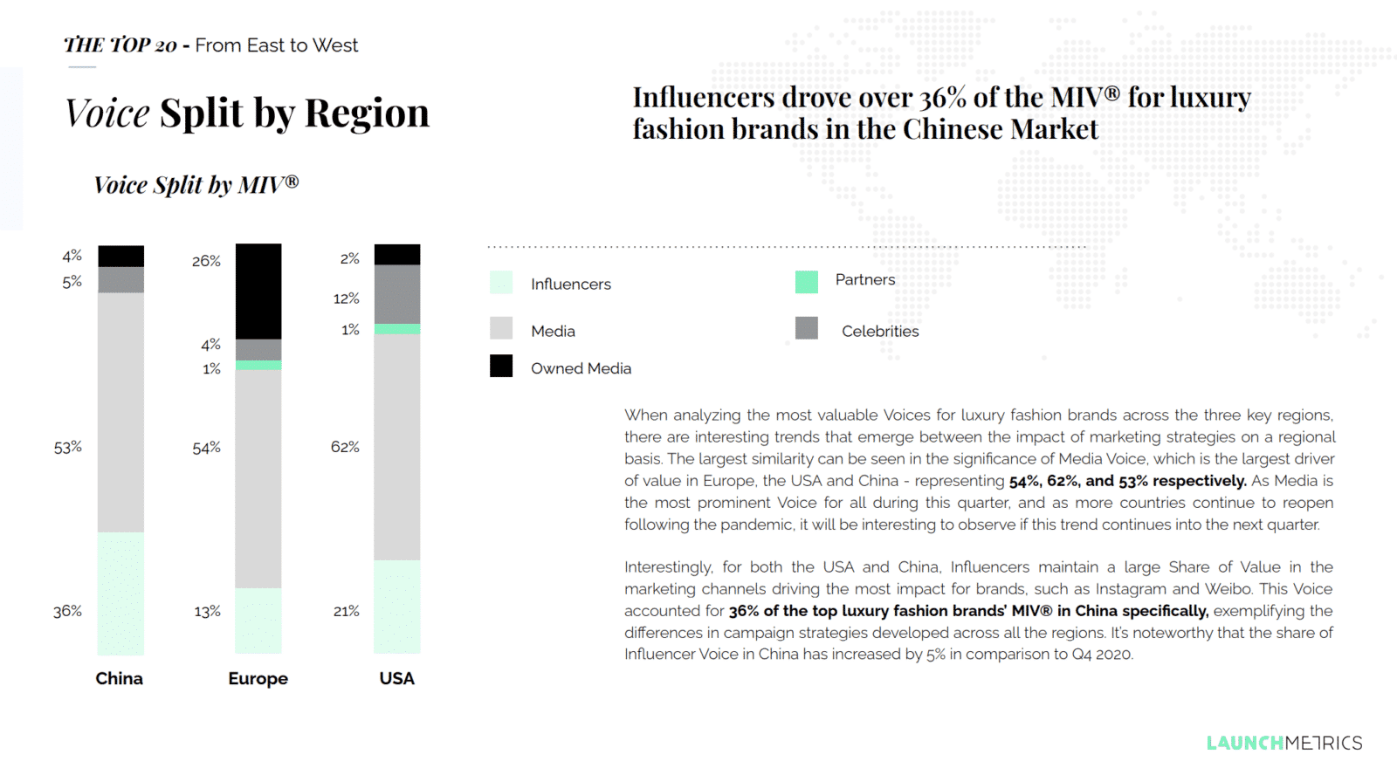Select USA's 12% Celebrities bar segment
The height and width of the screenshot is (782, 1397).
[x=397, y=295]
